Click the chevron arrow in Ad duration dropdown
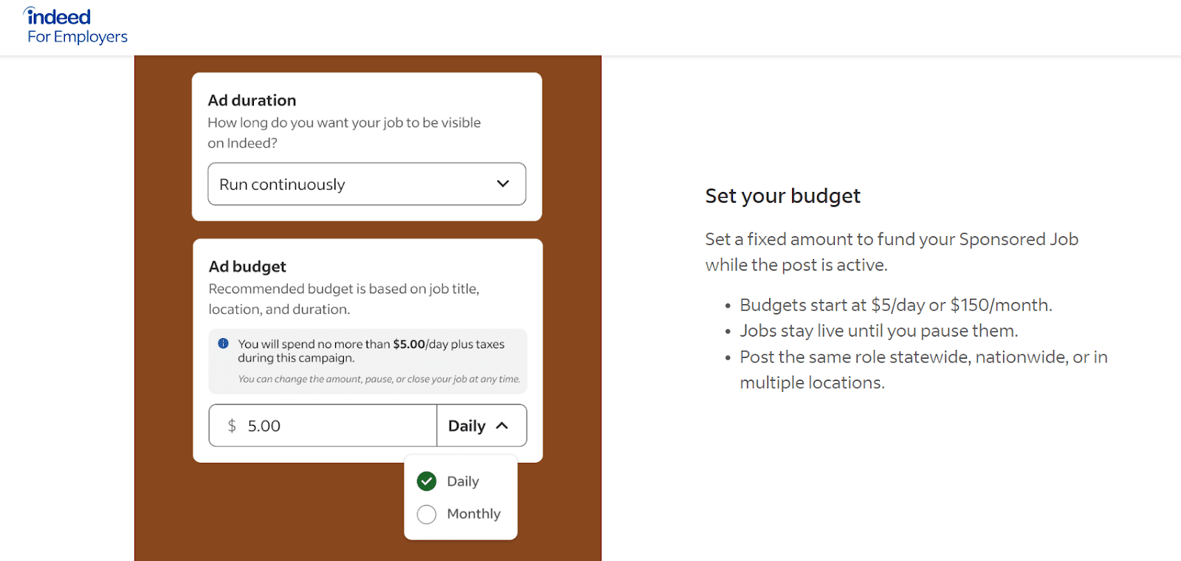Image resolution: width=1181 pixels, height=561 pixels. coord(503,184)
